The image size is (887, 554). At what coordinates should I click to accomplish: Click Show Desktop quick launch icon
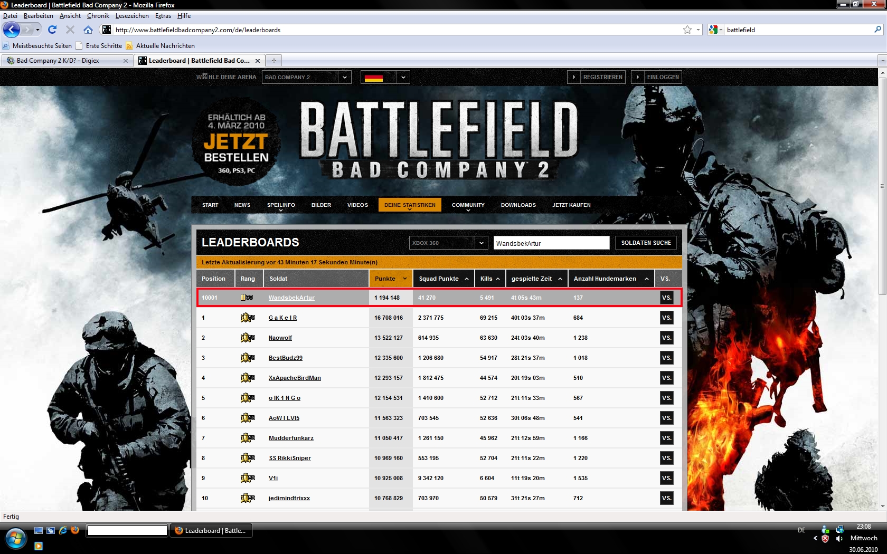(39, 530)
